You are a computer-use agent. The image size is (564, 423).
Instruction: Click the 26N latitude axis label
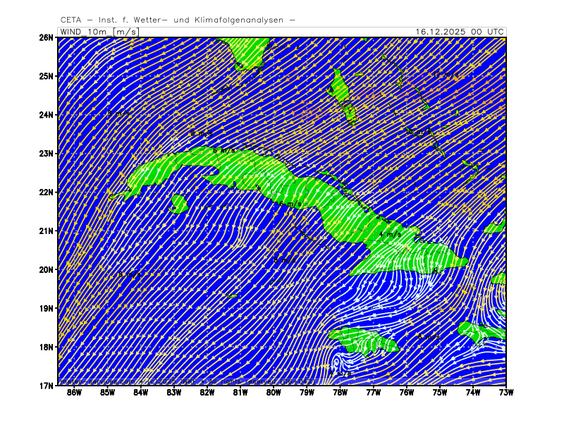pos(47,37)
